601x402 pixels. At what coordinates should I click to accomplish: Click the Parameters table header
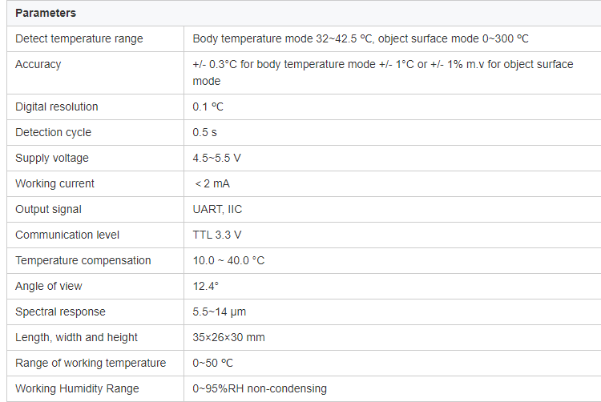[x=46, y=13]
